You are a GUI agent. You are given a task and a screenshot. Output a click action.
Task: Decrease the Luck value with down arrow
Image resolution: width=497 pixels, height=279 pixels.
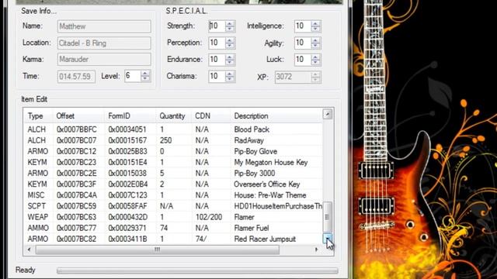coord(315,62)
